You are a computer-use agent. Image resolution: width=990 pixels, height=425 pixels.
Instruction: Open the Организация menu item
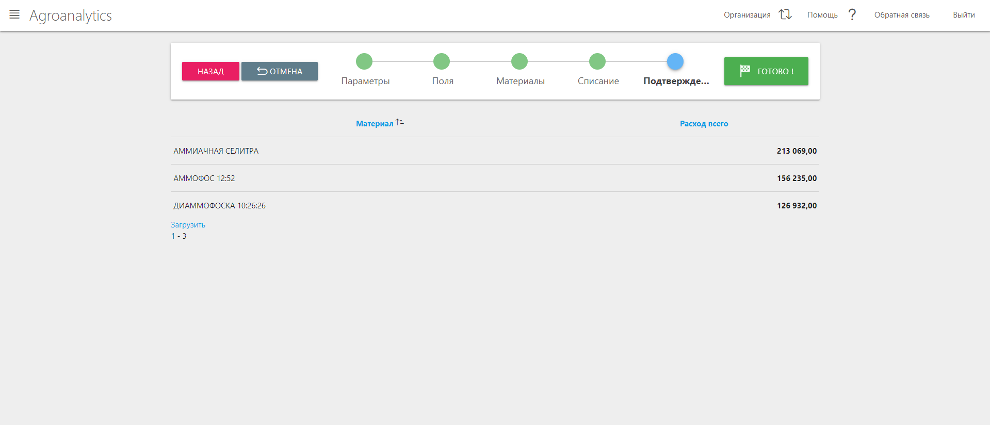pyautogui.click(x=746, y=15)
